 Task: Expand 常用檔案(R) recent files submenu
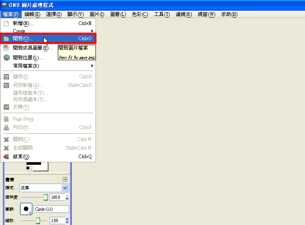[x=48, y=66]
